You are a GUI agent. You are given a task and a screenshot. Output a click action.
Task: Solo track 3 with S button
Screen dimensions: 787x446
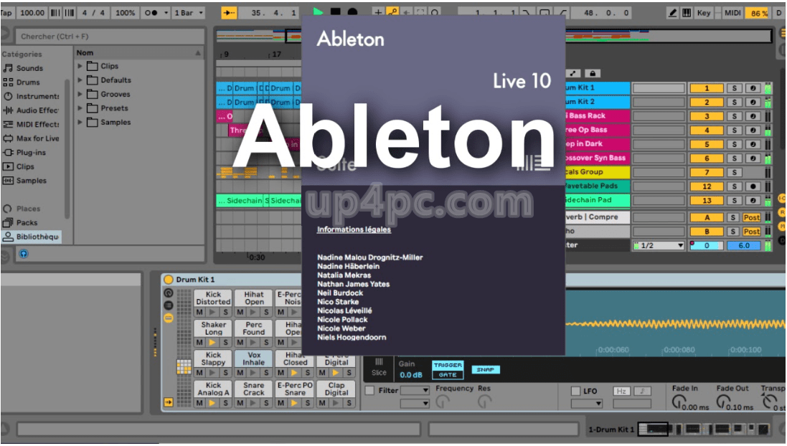pos(735,116)
